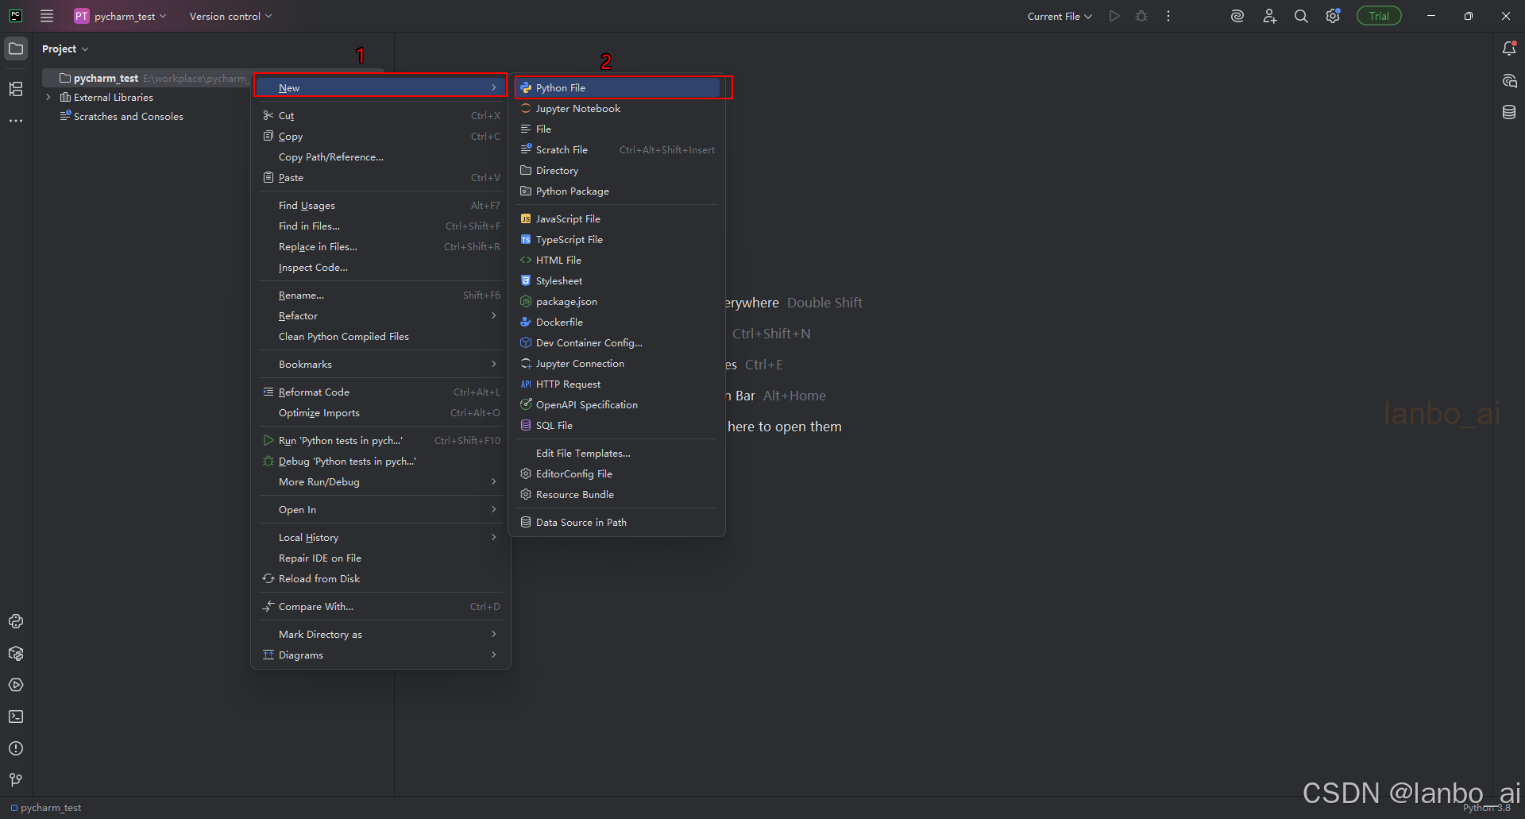Open the Services tool window icon
The image size is (1525, 819).
[16, 685]
